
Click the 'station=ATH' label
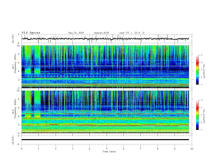101,33
